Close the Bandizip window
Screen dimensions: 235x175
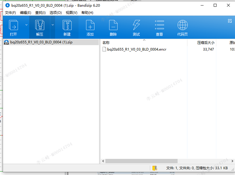(x=228, y=6)
